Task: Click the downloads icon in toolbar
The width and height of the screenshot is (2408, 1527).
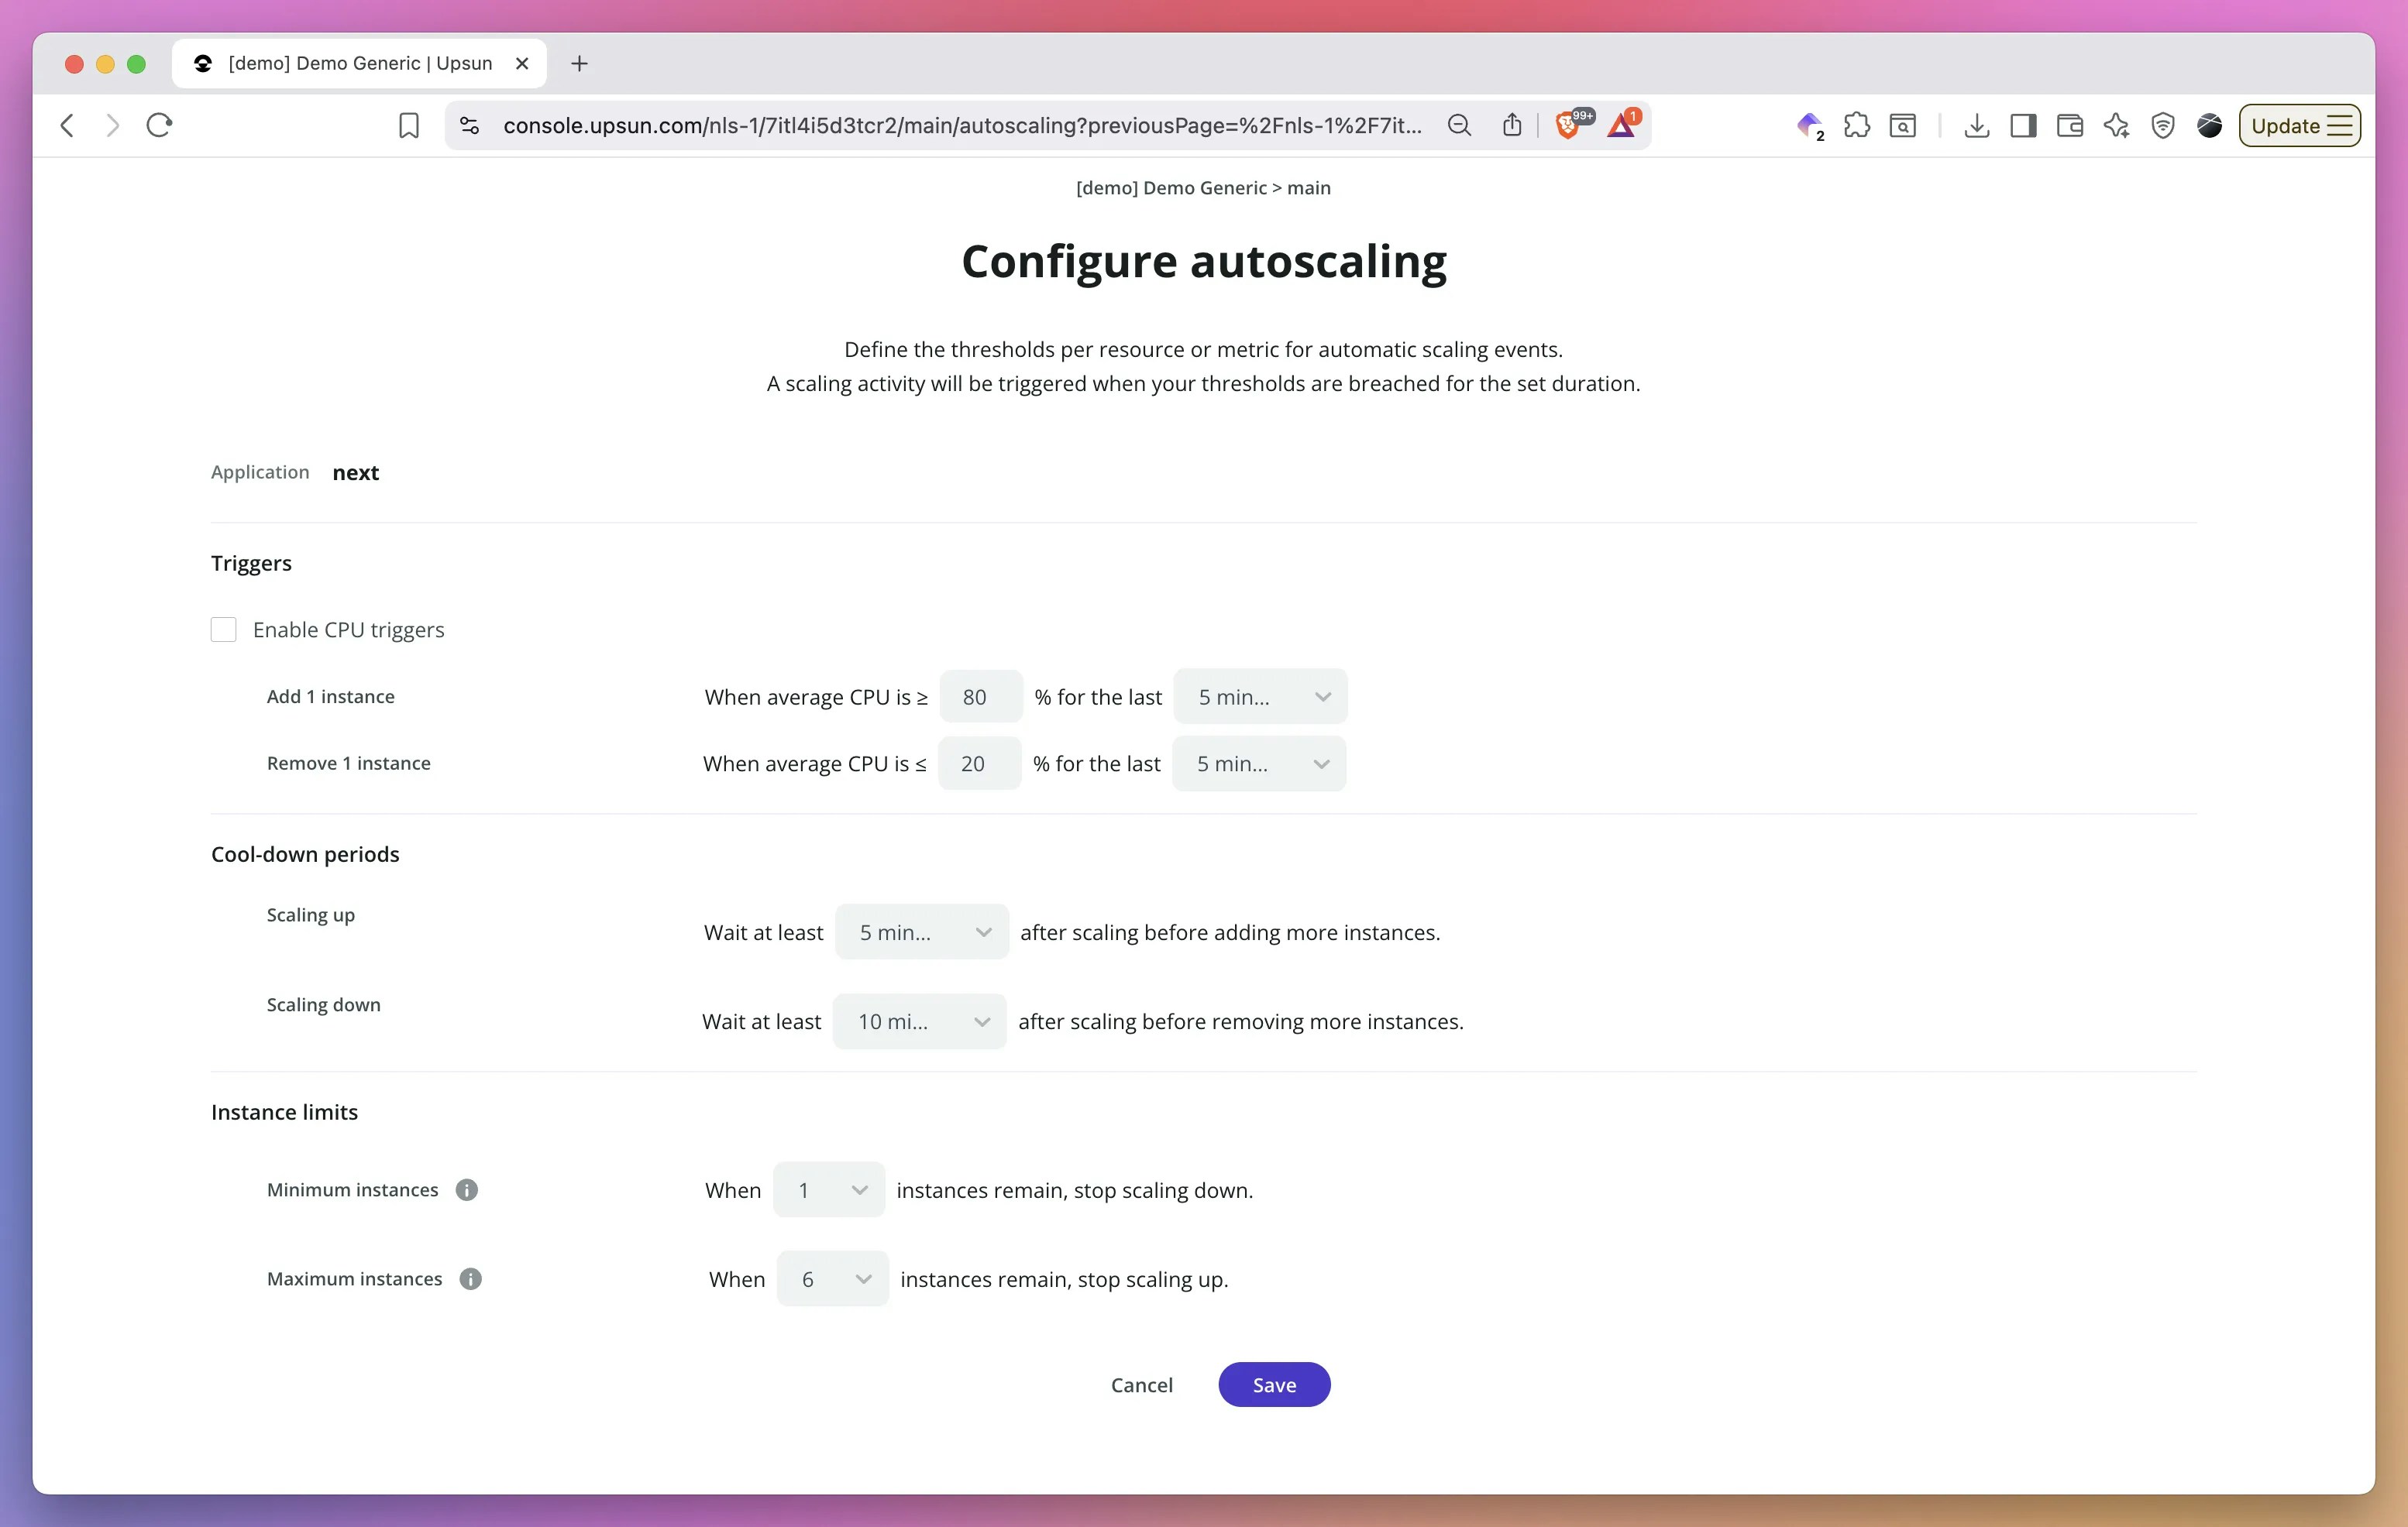Action: [1976, 125]
